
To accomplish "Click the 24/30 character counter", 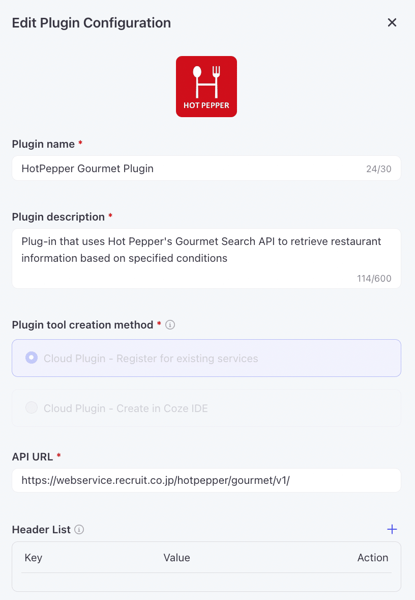I will click(379, 169).
